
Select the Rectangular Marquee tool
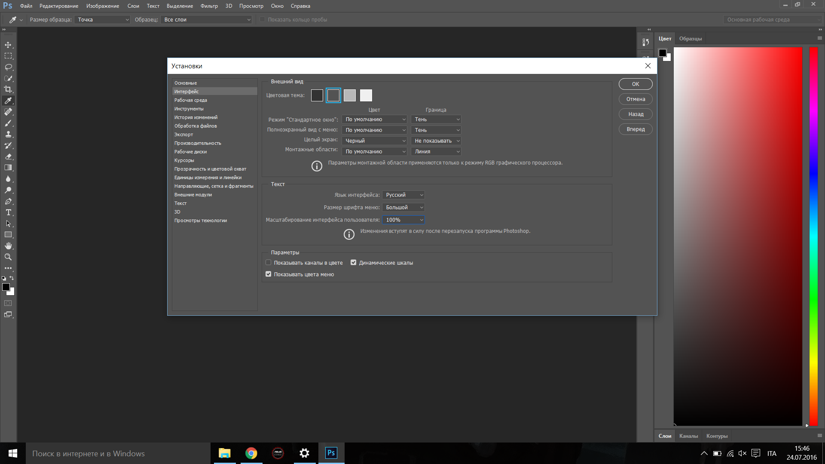[x=8, y=56]
